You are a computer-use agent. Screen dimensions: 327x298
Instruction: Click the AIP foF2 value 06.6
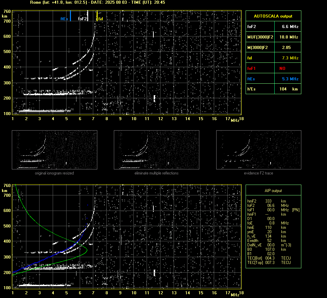271,206
